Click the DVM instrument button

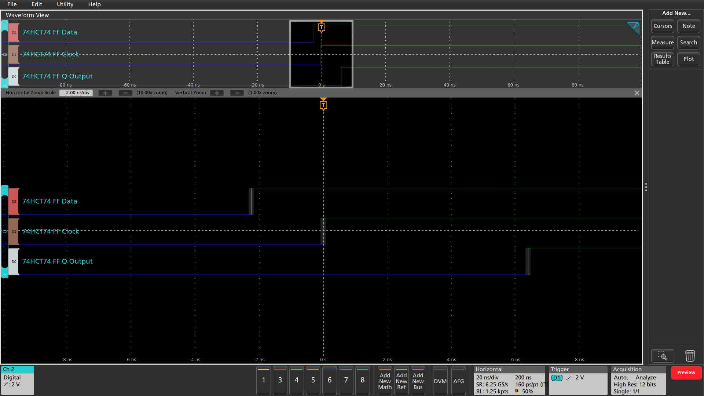[440, 381]
